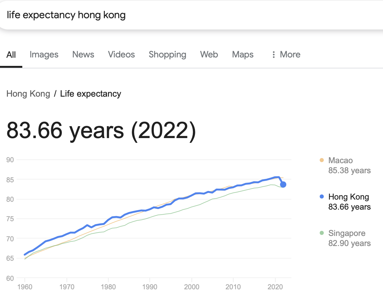Click the 83.66 years (2022) headline

pos(101,130)
